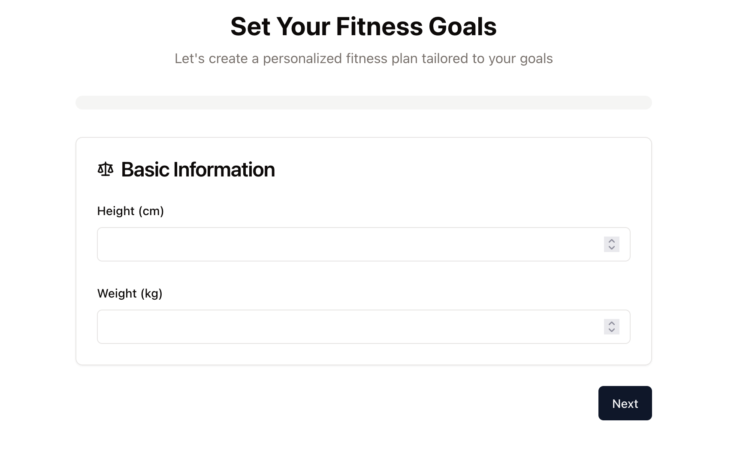
Task: Increase Weight using the up arrow
Action: [612, 323]
